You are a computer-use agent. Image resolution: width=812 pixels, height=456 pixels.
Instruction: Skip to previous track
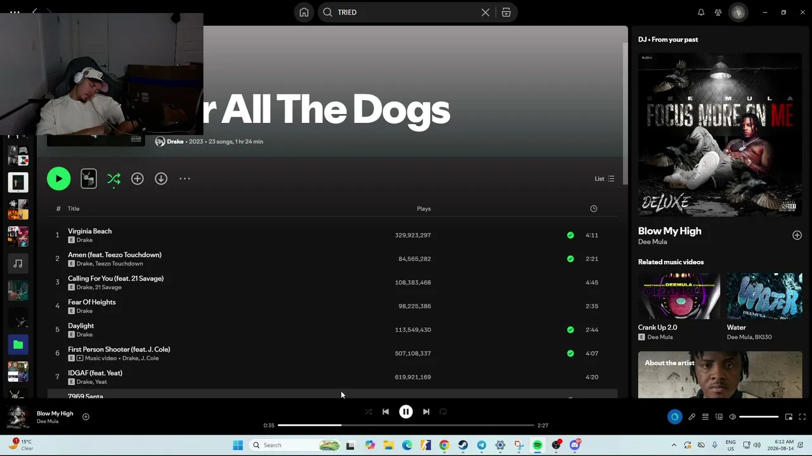click(386, 412)
